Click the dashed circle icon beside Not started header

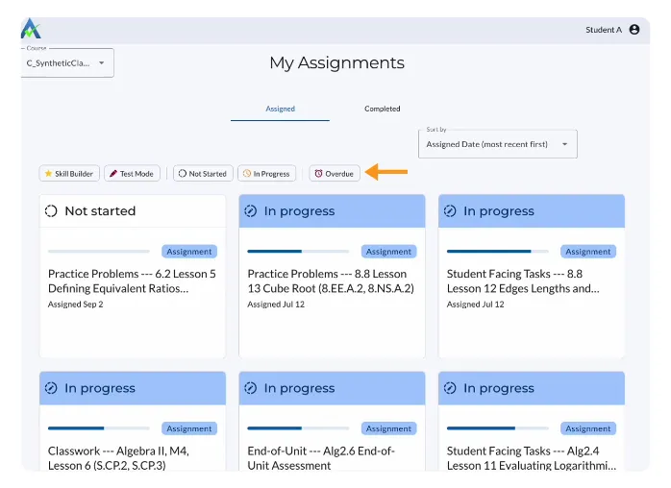point(51,210)
